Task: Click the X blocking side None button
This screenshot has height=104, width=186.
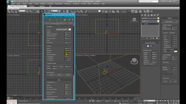Action: (51, 75)
